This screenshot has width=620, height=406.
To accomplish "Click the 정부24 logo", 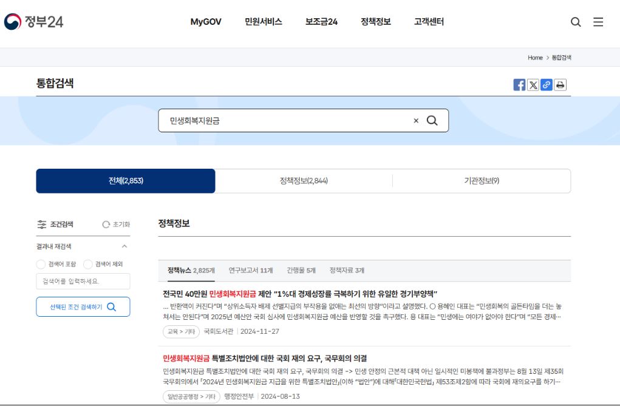I will coord(33,21).
